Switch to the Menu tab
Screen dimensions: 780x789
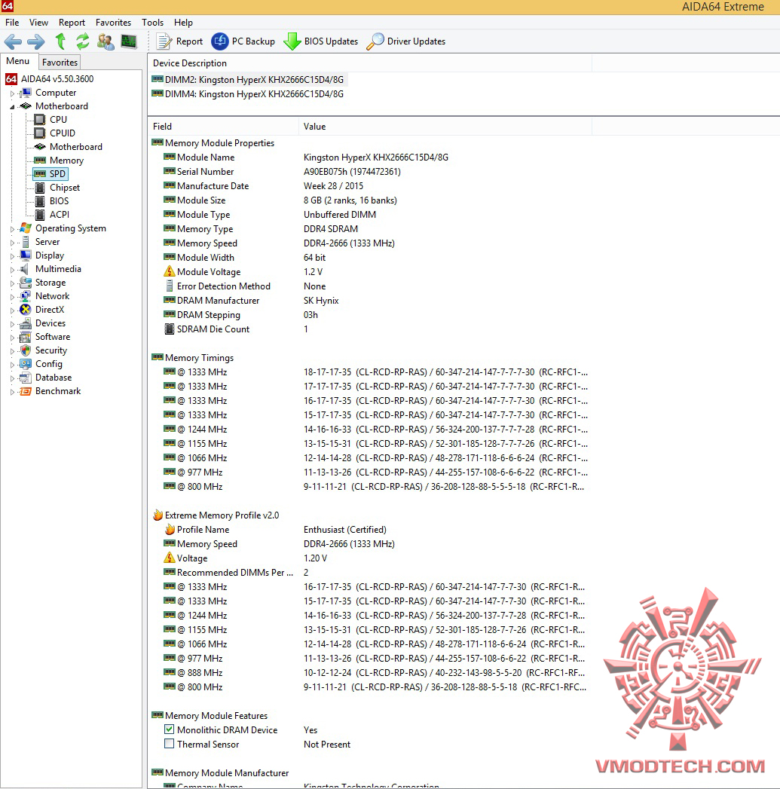(x=18, y=61)
